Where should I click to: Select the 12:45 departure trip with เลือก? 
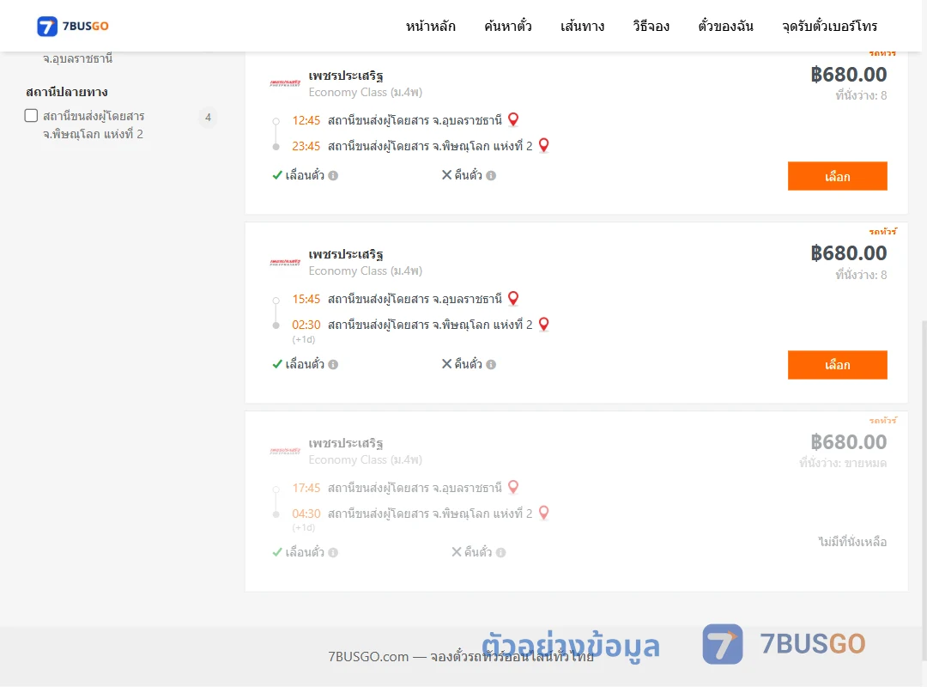837,176
